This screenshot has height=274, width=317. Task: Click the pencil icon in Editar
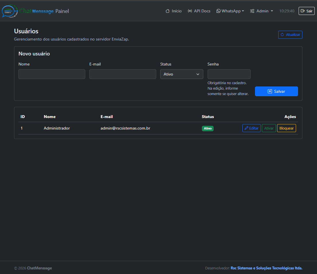(246, 128)
